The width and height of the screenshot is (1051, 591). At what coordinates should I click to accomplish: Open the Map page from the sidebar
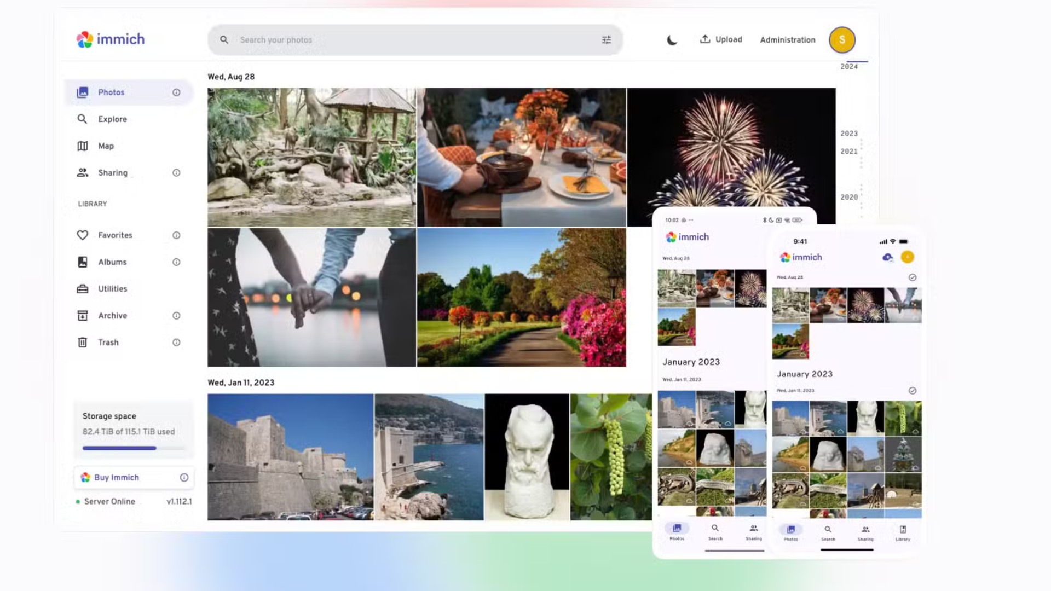click(x=106, y=146)
